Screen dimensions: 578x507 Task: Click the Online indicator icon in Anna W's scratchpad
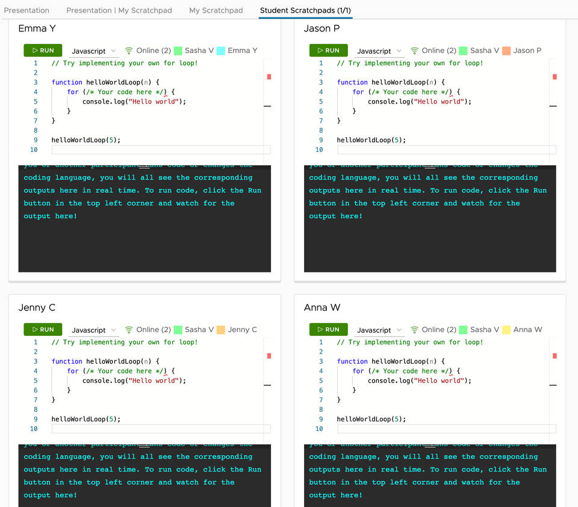point(415,330)
